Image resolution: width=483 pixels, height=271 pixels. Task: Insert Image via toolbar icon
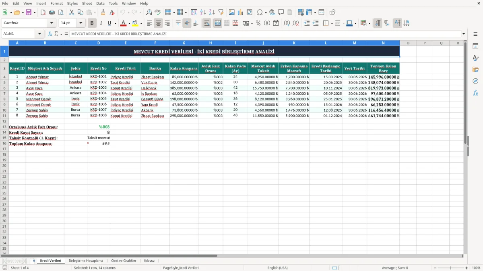(x=232, y=12)
